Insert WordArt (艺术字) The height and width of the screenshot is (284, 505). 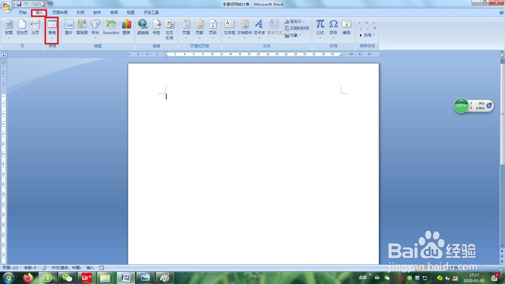click(259, 29)
